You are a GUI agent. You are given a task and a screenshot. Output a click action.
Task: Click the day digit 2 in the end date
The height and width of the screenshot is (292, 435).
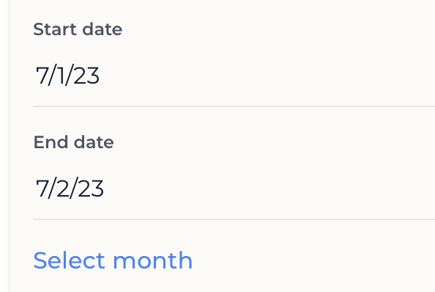[63, 189]
